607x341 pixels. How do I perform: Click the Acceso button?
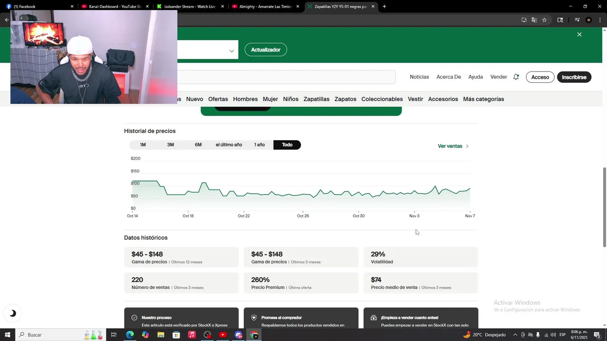tap(540, 77)
